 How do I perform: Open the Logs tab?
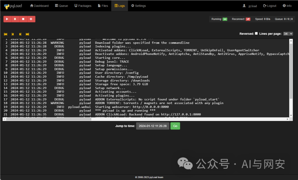119,6
